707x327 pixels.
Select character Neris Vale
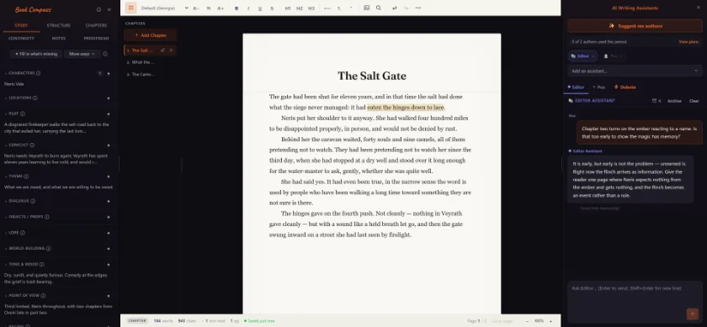pyautogui.click(x=14, y=84)
